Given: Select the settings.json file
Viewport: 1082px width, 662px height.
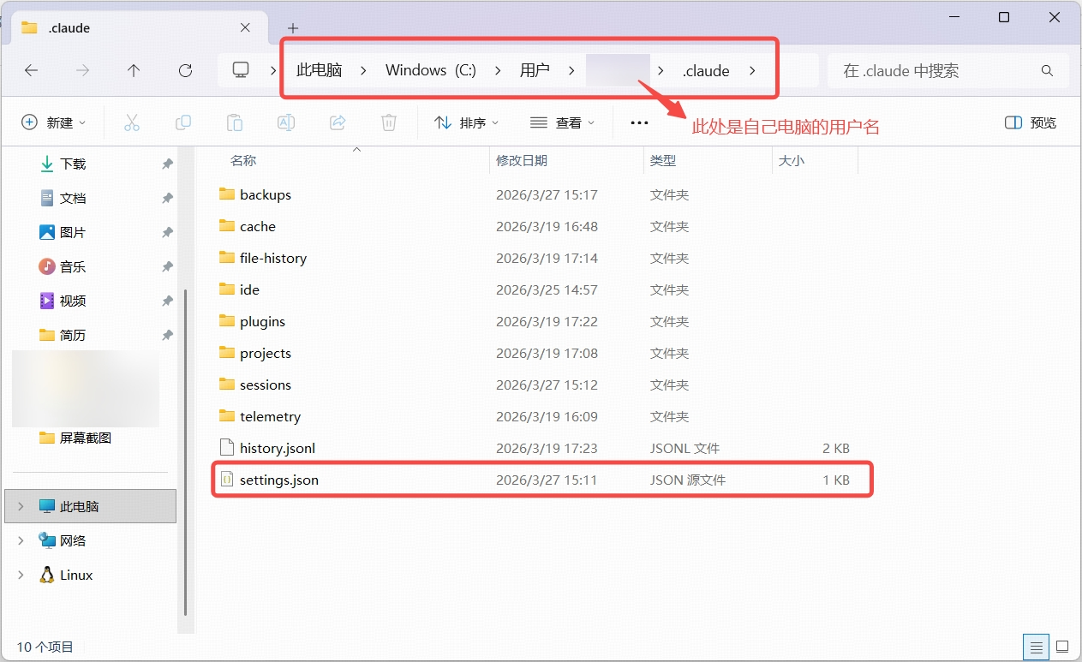Looking at the screenshot, I should [x=279, y=480].
